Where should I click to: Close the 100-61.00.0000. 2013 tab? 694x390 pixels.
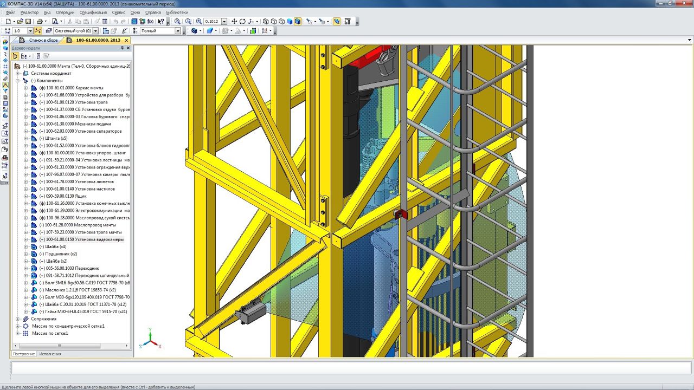(x=126, y=40)
